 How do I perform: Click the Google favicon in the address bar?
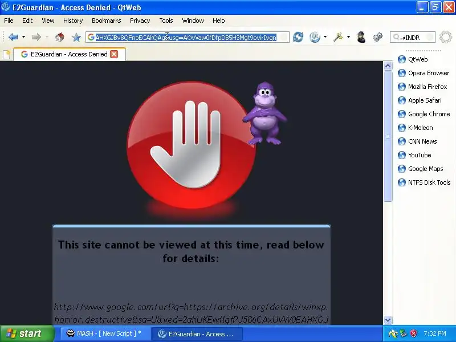pos(91,37)
